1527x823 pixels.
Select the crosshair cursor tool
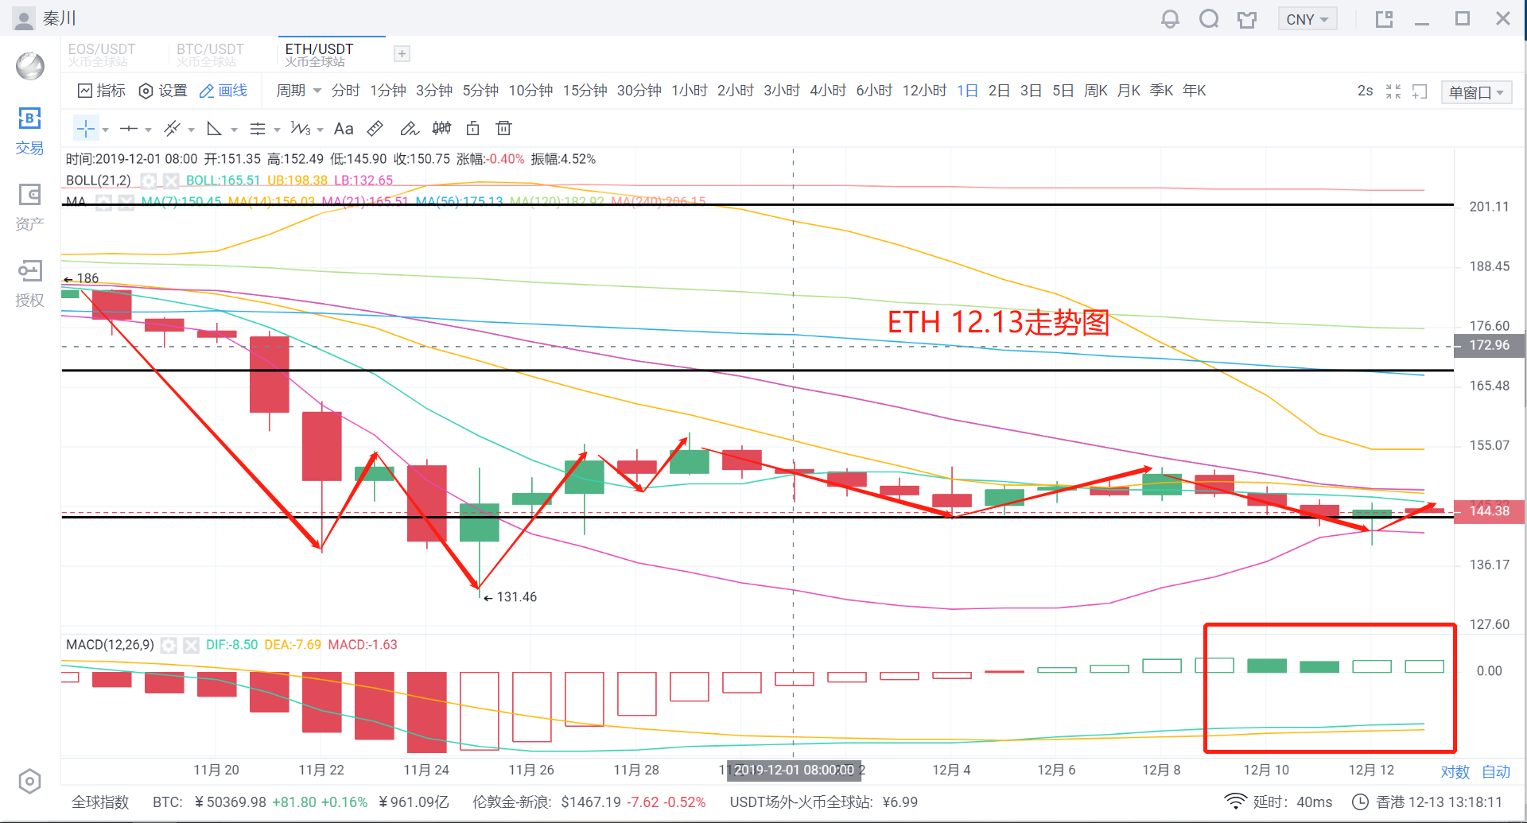tap(86, 128)
